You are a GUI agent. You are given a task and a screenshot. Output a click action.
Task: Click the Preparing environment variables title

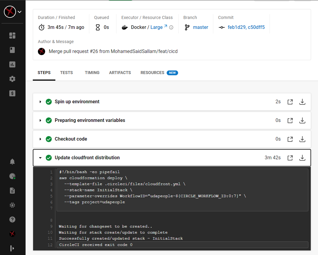[x=90, y=120]
